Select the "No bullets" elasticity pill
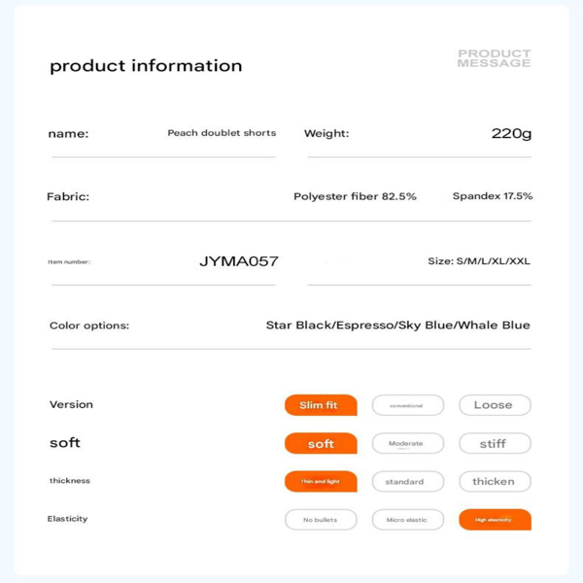The width and height of the screenshot is (583, 583). coord(321,520)
